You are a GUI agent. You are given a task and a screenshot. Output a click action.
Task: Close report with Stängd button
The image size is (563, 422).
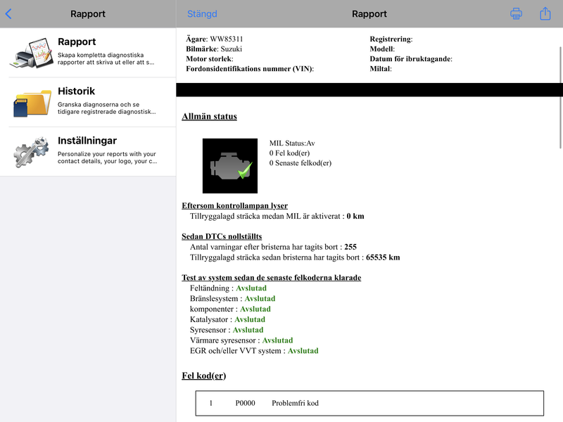(x=202, y=14)
